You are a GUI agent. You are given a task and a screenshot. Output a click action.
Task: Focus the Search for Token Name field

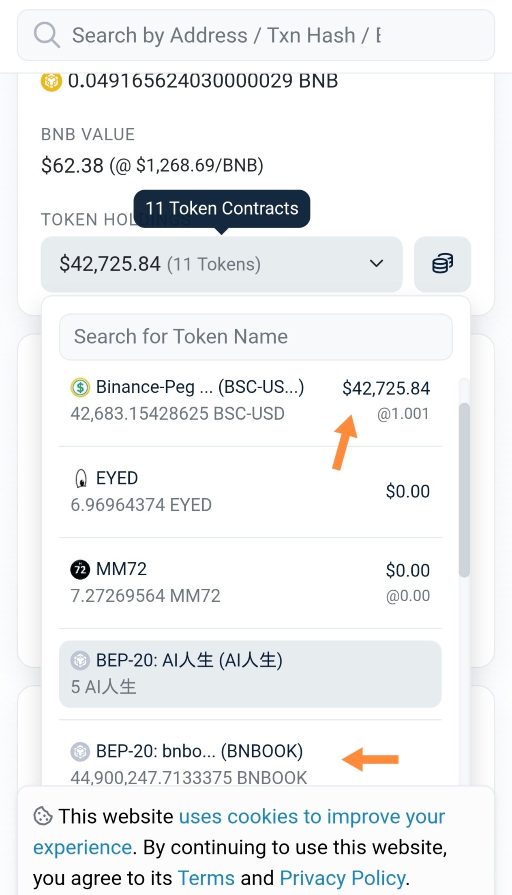pos(256,337)
